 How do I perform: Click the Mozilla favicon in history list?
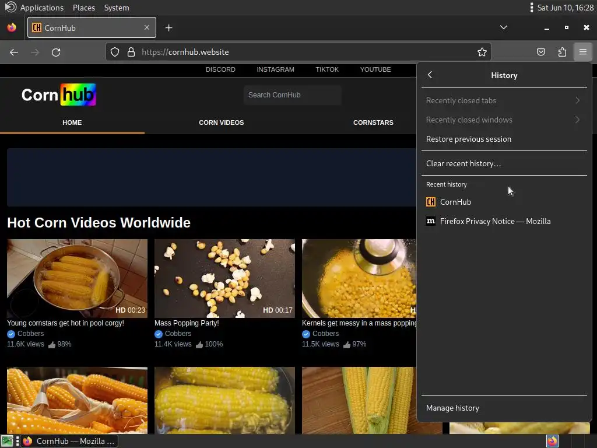point(431,221)
